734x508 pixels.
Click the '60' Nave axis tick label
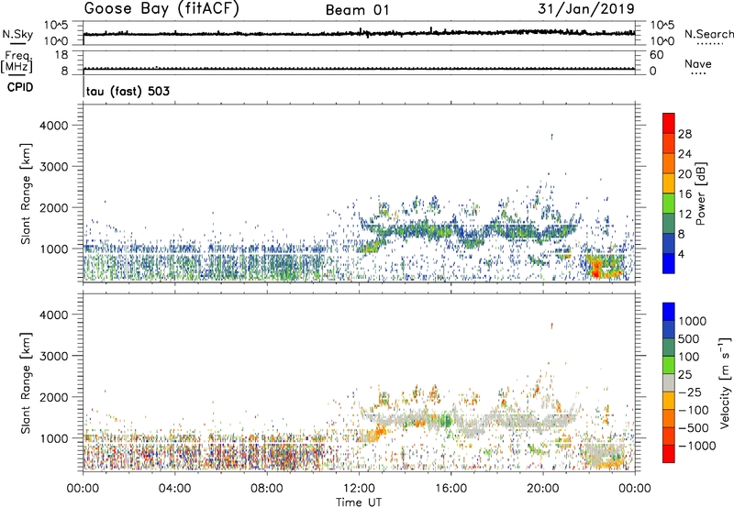click(x=656, y=55)
